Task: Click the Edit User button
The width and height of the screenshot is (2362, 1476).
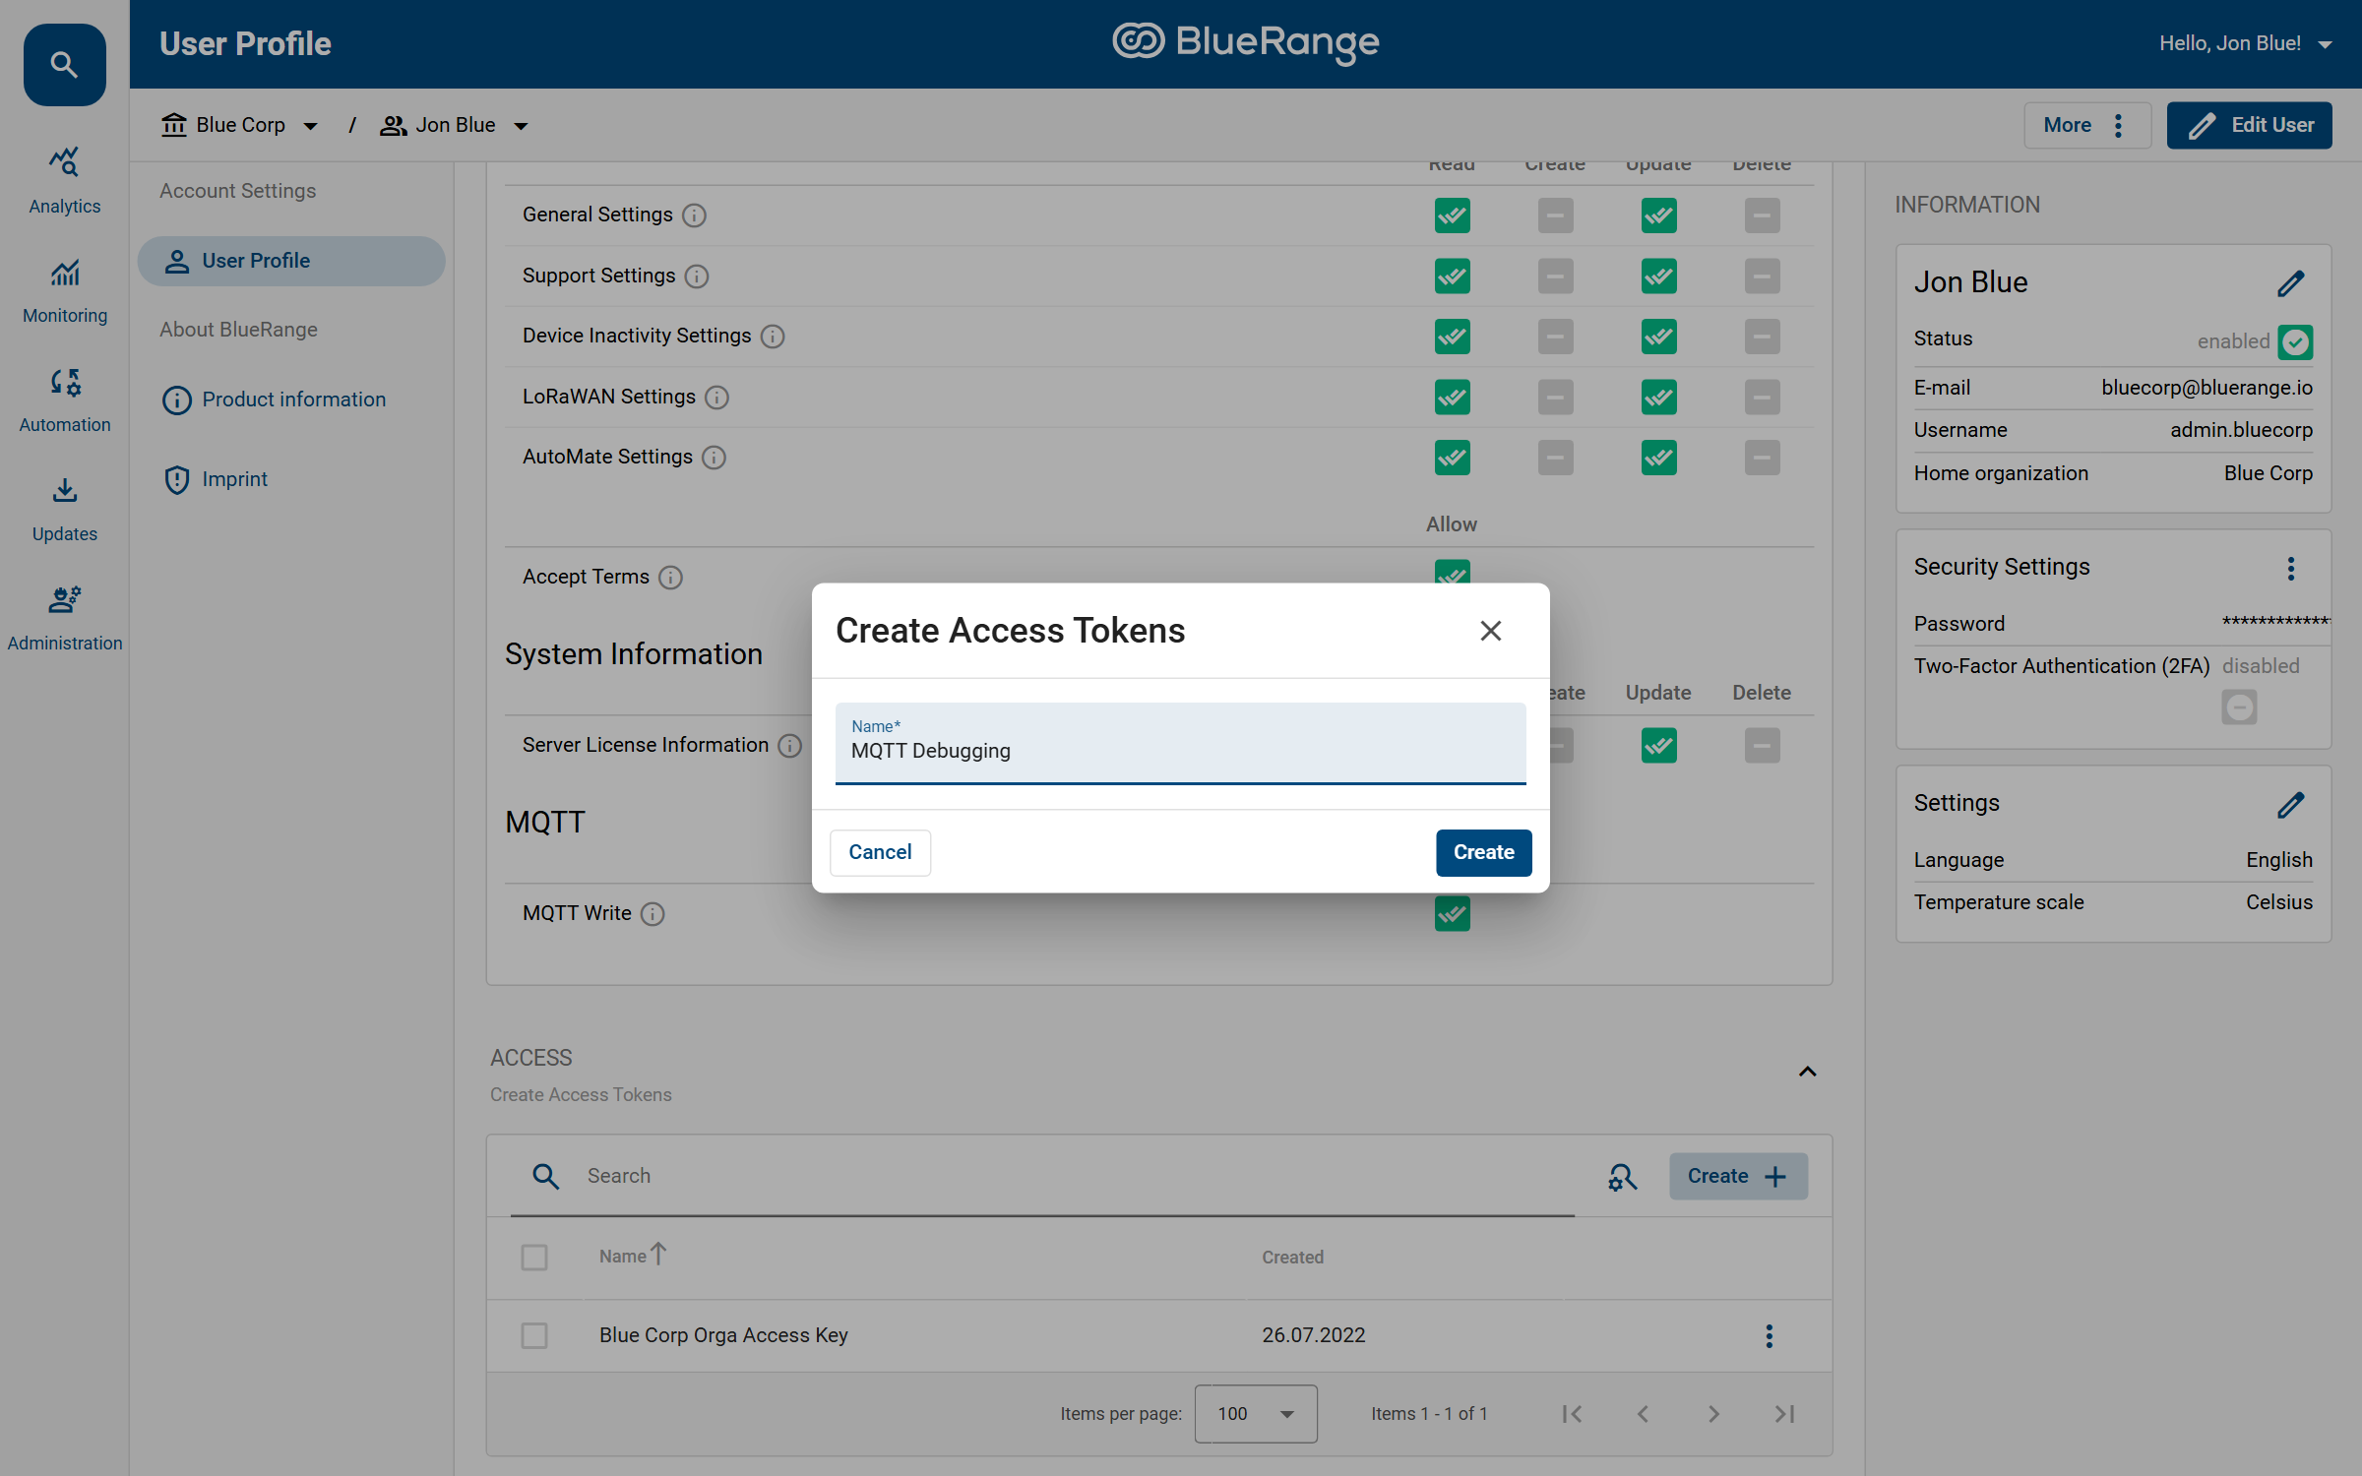Action: [x=2249, y=125]
